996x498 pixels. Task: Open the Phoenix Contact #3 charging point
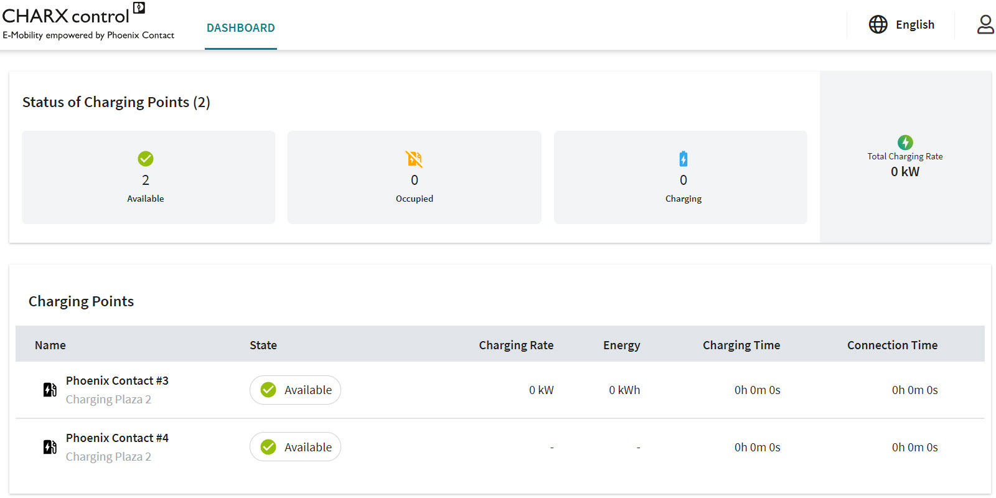point(117,381)
